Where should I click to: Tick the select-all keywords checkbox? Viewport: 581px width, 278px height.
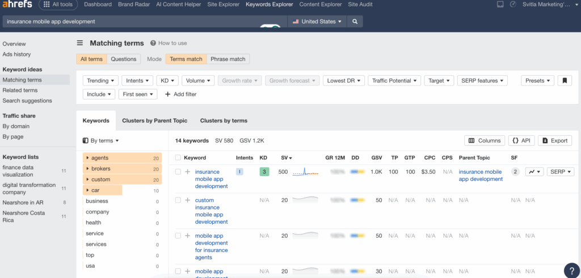178,157
